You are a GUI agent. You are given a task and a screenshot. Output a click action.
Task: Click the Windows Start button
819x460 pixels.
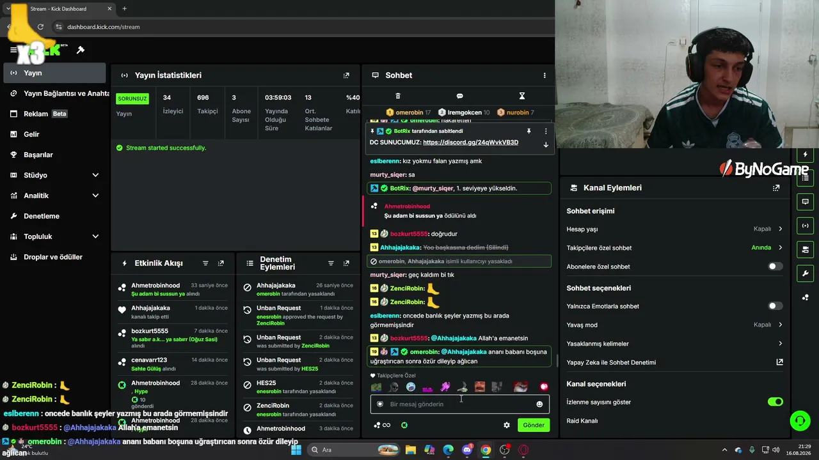tap(296, 450)
